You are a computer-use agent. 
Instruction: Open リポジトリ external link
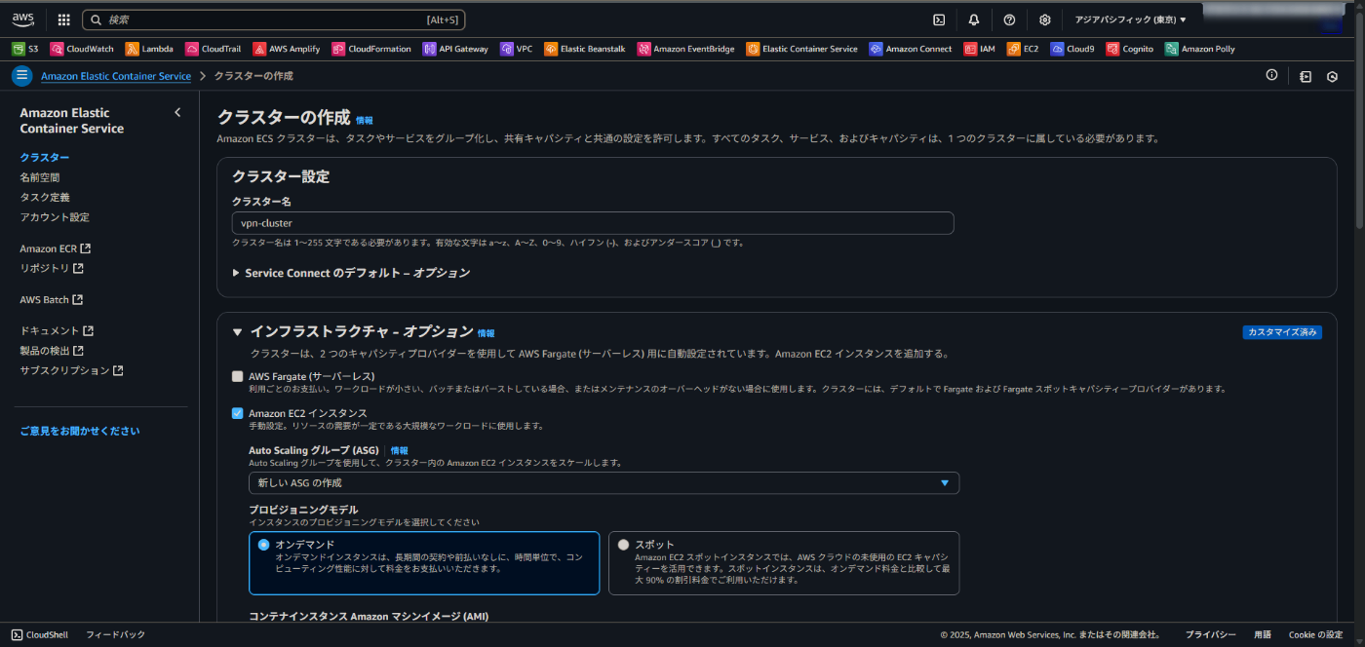click(x=51, y=268)
